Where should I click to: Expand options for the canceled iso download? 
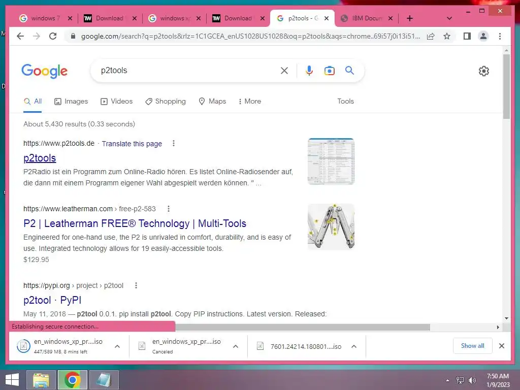[236, 346]
